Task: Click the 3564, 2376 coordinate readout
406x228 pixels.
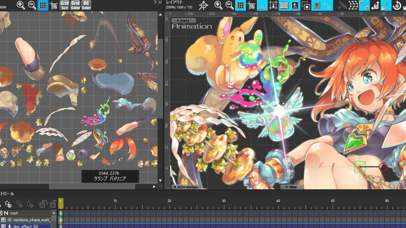Action: [x=109, y=173]
